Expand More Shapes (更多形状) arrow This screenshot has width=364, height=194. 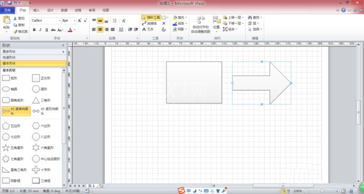pos(64,51)
